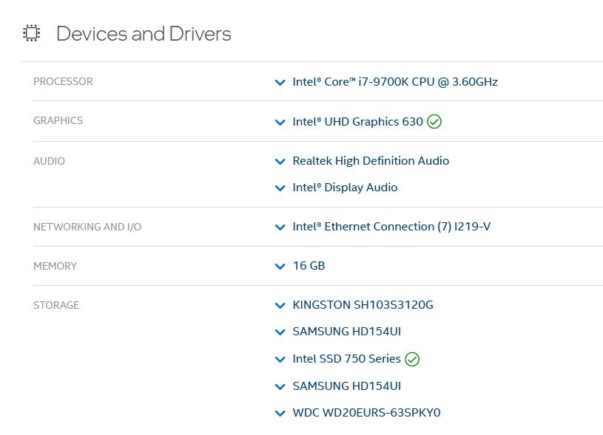Screen dimensions: 603x435
Task: Open Intel UHD Graphics 630 link
Action: tap(357, 122)
